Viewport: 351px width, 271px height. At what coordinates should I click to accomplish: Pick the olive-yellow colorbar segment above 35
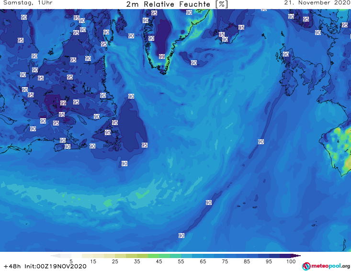coord(142,256)
